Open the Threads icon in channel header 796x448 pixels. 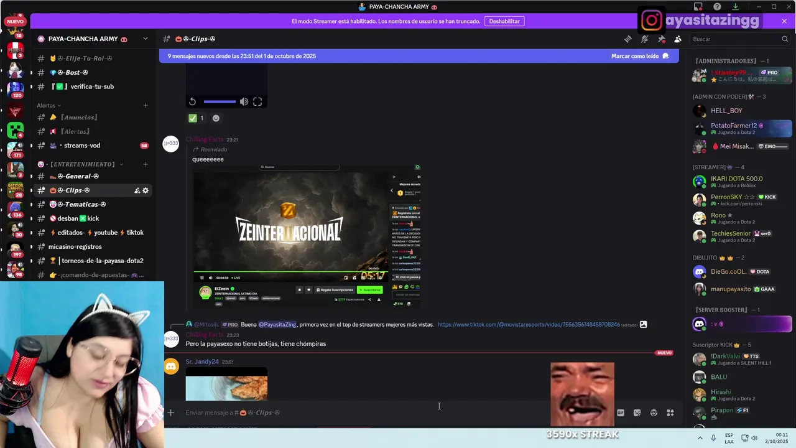tap(628, 39)
